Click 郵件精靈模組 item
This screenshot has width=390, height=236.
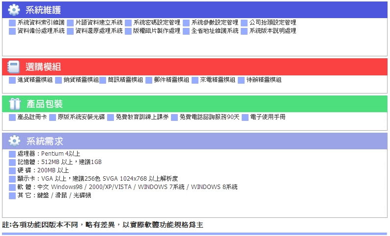tap(171, 80)
